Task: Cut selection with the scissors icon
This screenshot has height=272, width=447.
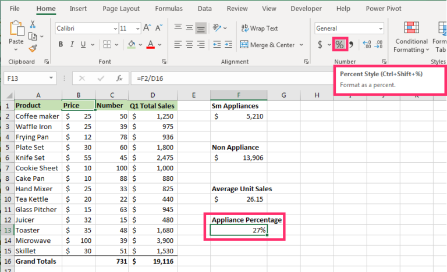Action: [x=33, y=24]
